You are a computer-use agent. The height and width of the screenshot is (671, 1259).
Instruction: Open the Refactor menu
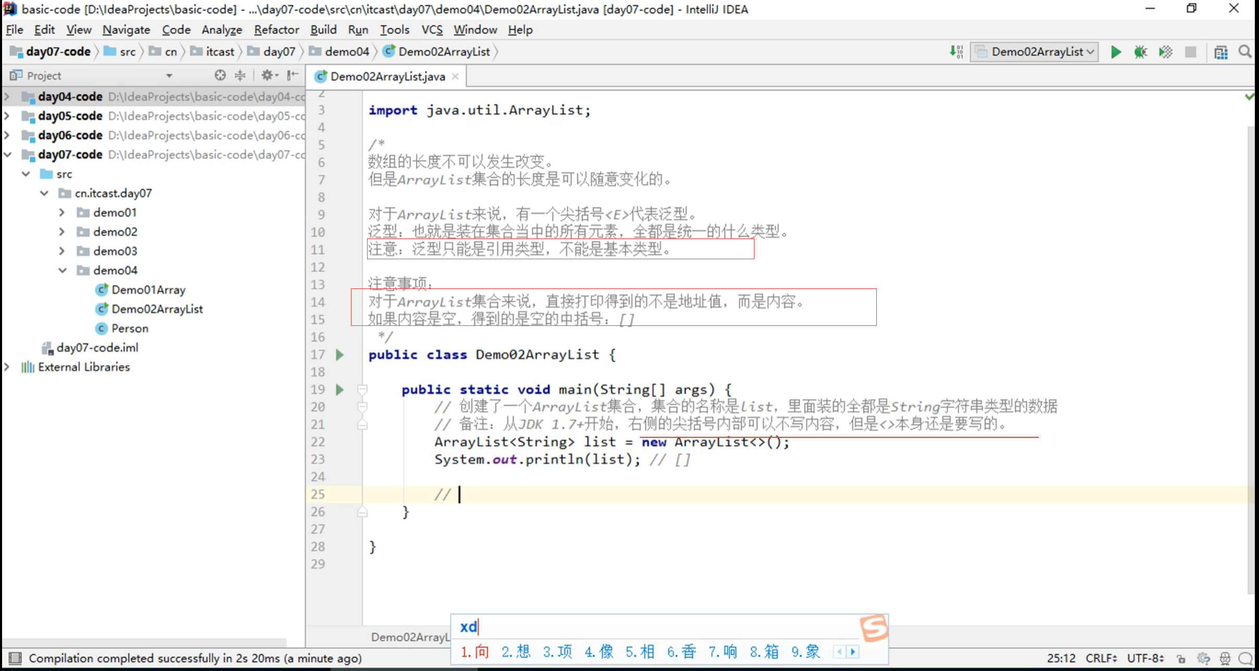tap(276, 30)
